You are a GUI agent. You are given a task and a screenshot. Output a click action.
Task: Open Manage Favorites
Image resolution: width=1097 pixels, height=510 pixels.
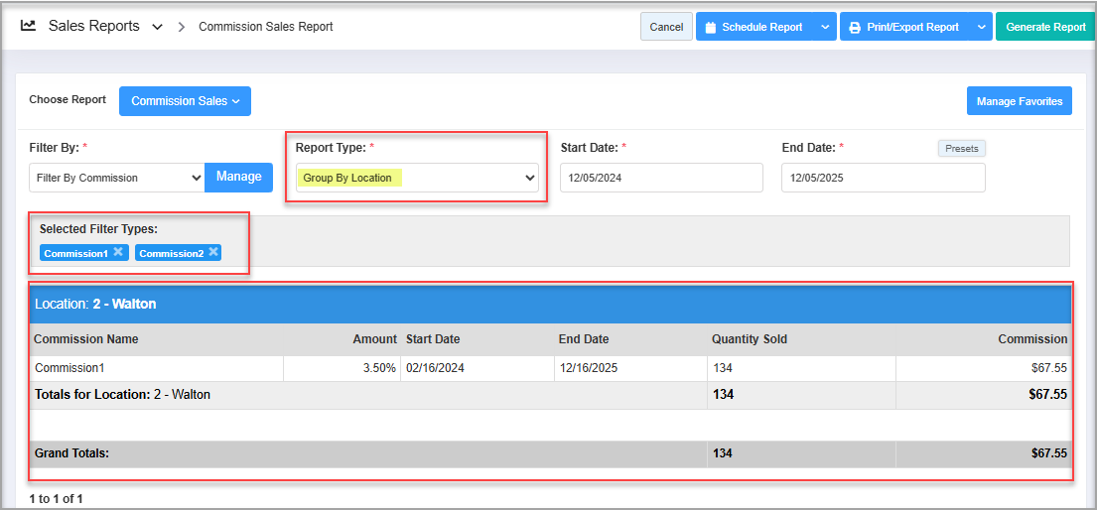pos(1019,101)
